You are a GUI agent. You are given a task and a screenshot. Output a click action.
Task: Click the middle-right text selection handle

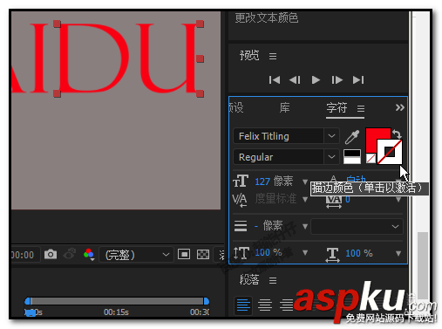coord(200,58)
